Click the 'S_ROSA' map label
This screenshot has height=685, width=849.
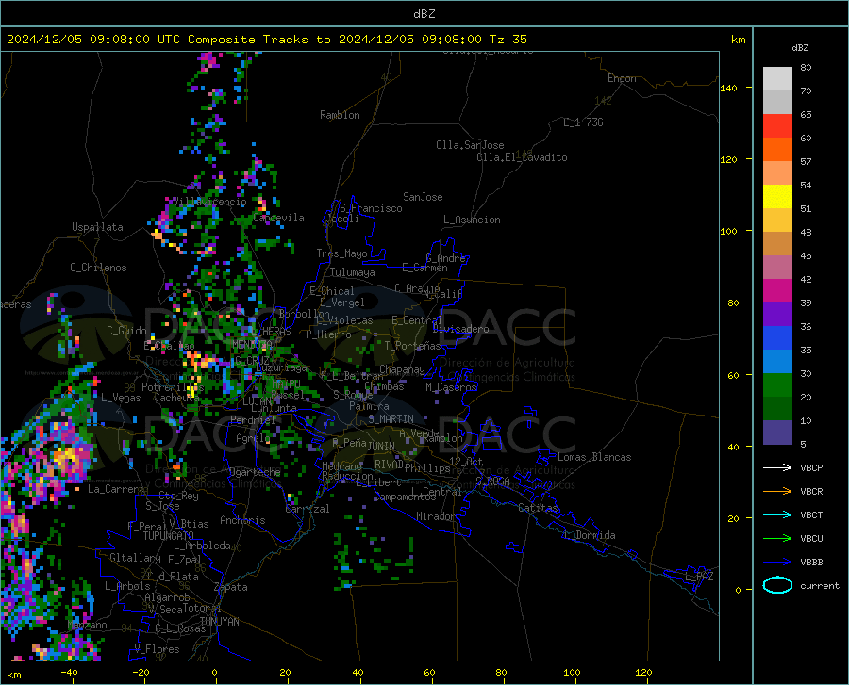click(492, 481)
